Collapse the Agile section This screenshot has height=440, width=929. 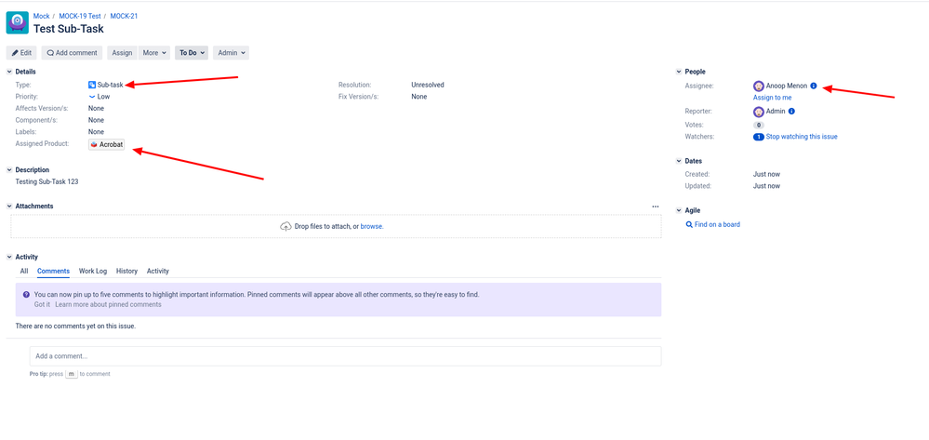coord(679,210)
